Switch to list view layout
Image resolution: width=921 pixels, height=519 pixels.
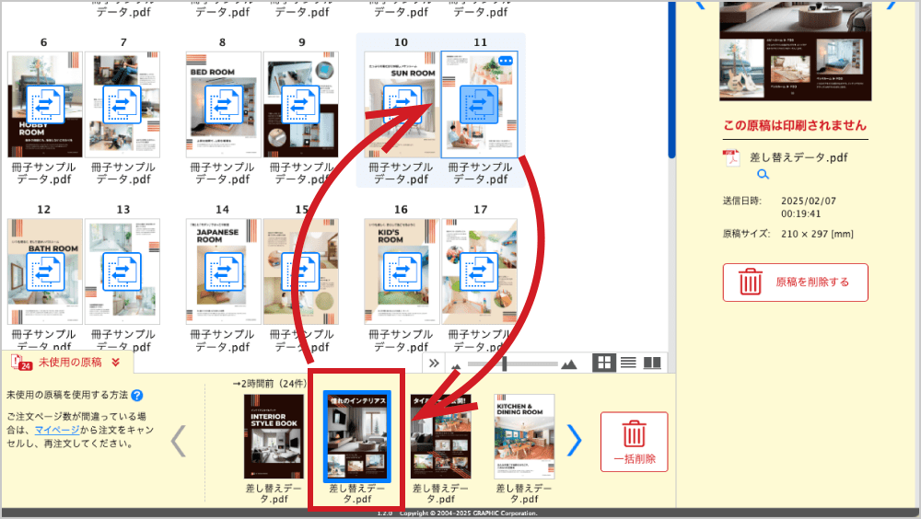(x=628, y=363)
